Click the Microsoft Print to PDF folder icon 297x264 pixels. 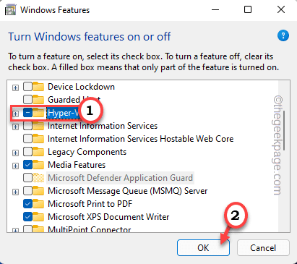point(38,204)
